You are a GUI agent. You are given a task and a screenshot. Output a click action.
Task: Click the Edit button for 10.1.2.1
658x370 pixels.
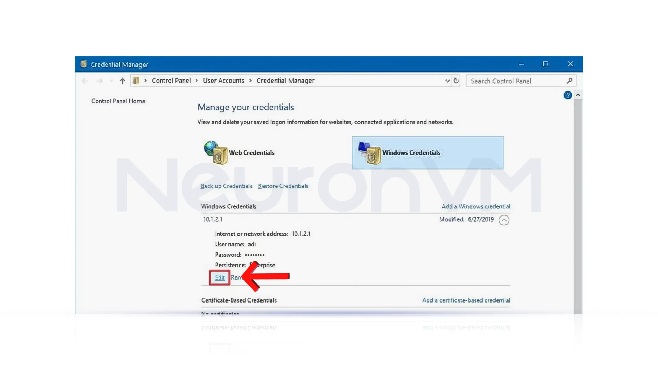click(220, 277)
